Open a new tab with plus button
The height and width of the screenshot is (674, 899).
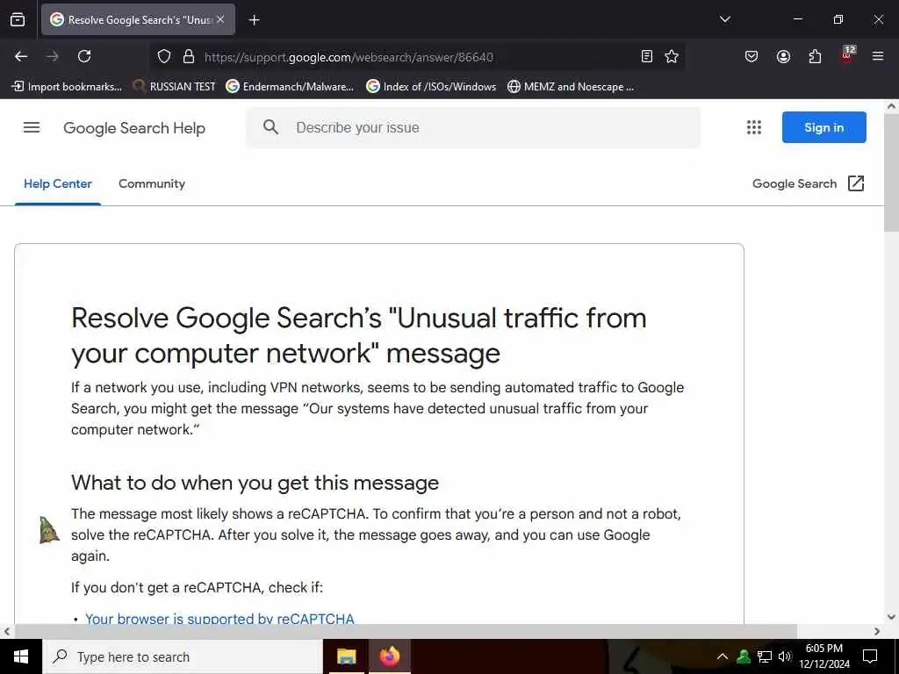point(254,20)
